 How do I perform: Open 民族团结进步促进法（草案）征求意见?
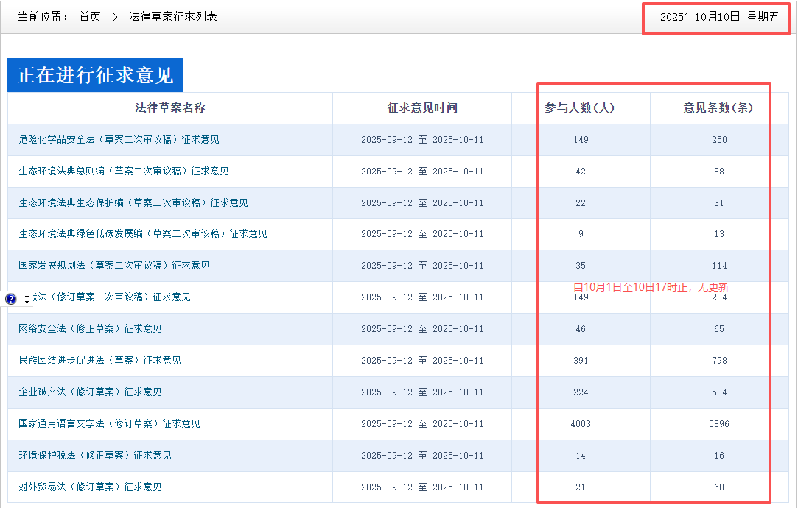click(x=99, y=360)
